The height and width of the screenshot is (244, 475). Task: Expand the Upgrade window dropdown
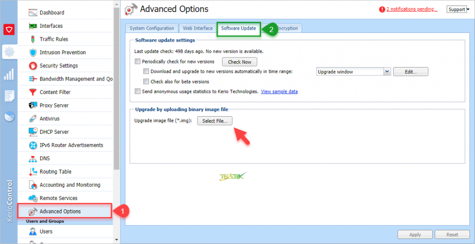387,72
